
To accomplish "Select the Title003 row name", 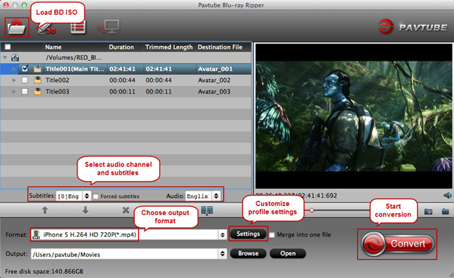I will tap(57, 92).
